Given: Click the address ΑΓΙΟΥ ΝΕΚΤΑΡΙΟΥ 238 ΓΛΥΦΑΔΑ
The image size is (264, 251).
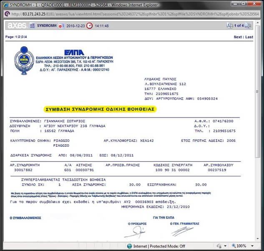Looking at the screenshot, I should click(75, 126).
